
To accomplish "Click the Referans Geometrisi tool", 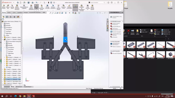I will click(53, 7).
